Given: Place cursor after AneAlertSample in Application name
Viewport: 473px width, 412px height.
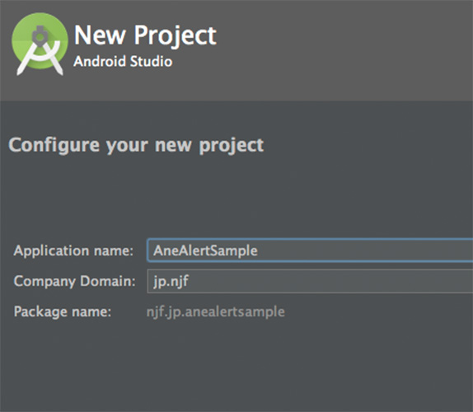Looking at the screenshot, I should (x=259, y=250).
